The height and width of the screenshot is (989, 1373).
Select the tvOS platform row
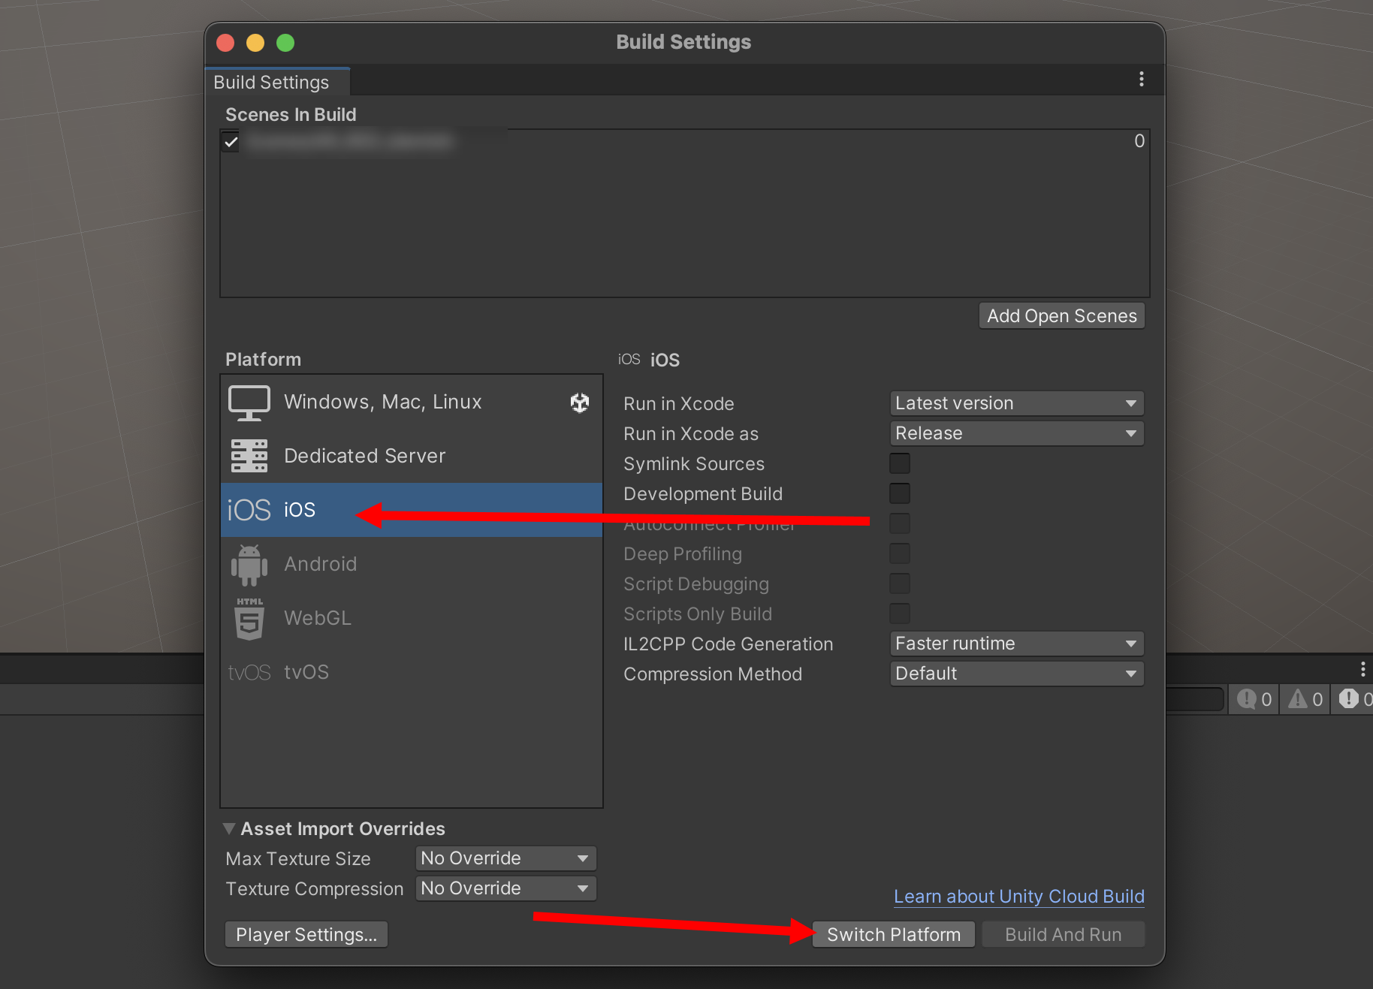pos(412,672)
